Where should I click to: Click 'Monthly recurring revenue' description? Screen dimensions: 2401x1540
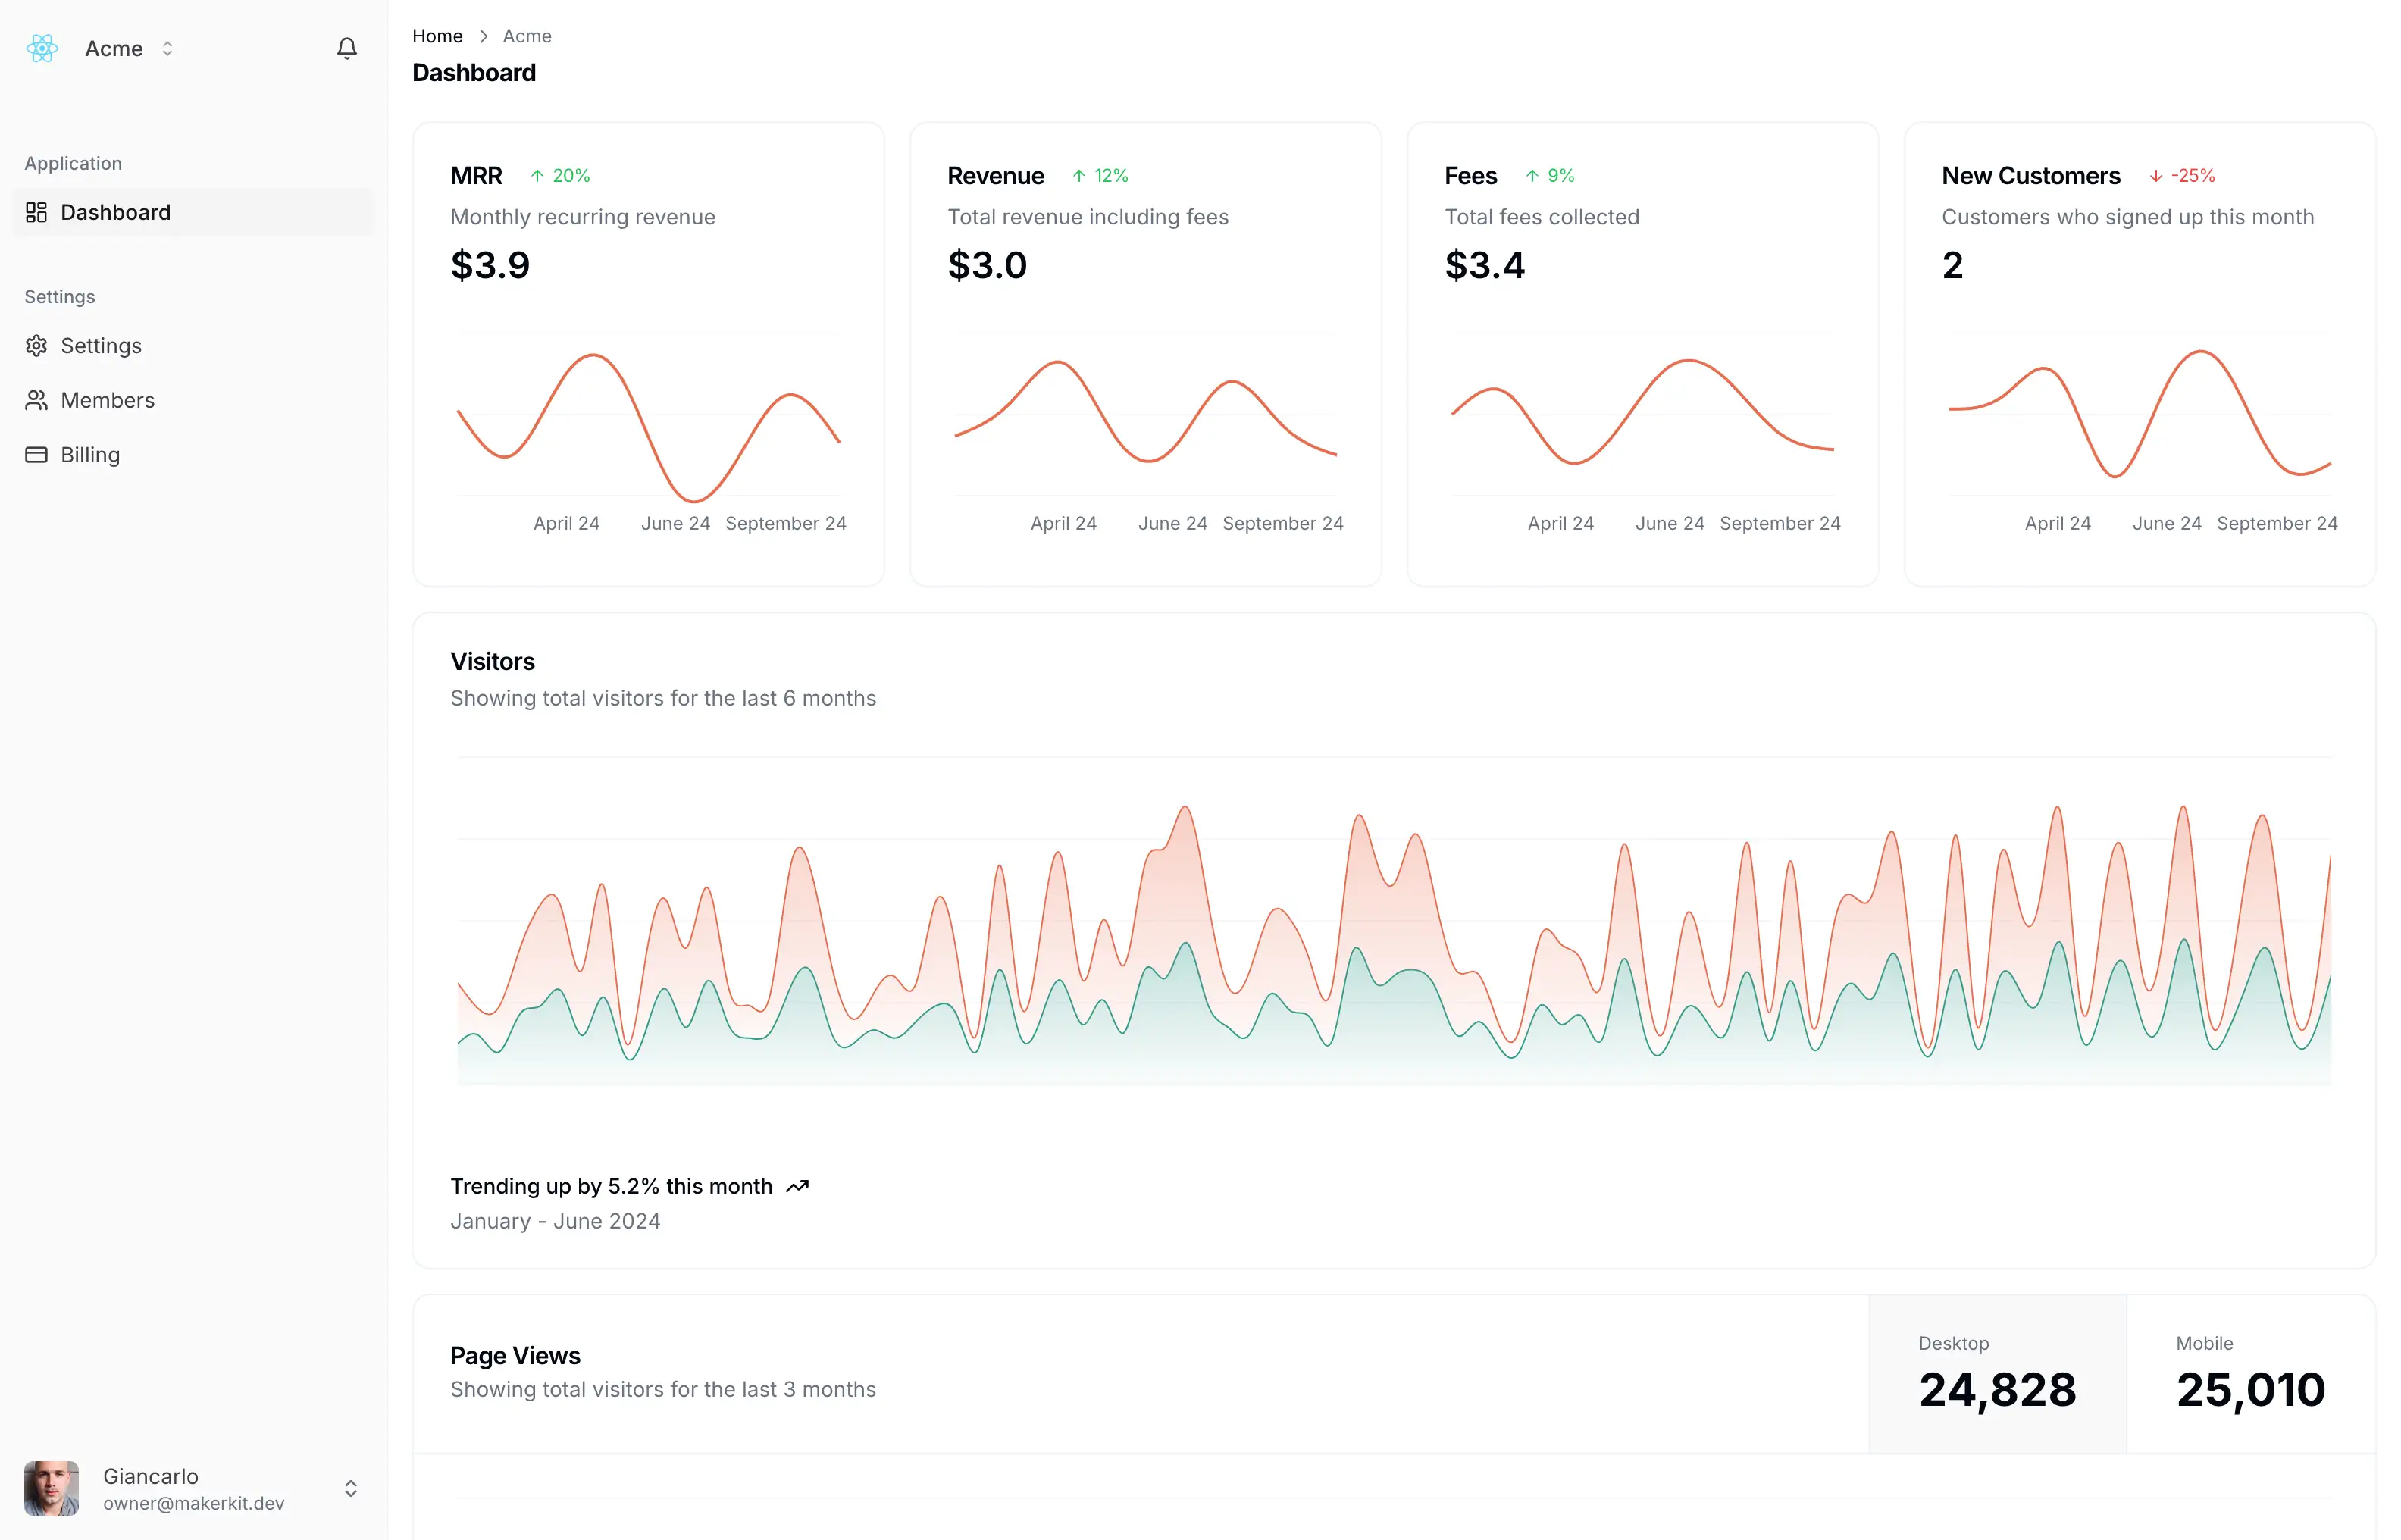click(x=583, y=217)
